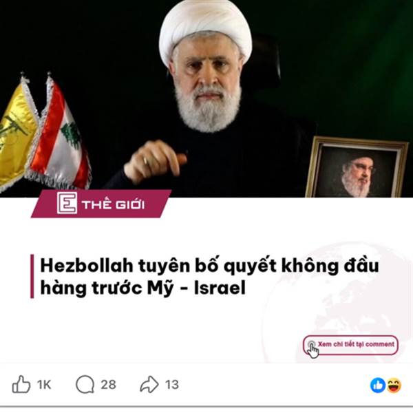Click the Share arrow icon
The width and height of the screenshot is (413, 413).
coord(149,384)
